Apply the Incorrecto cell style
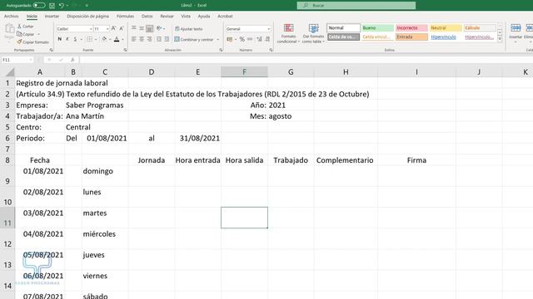Screen dimensions: 533x299 click(x=411, y=27)
